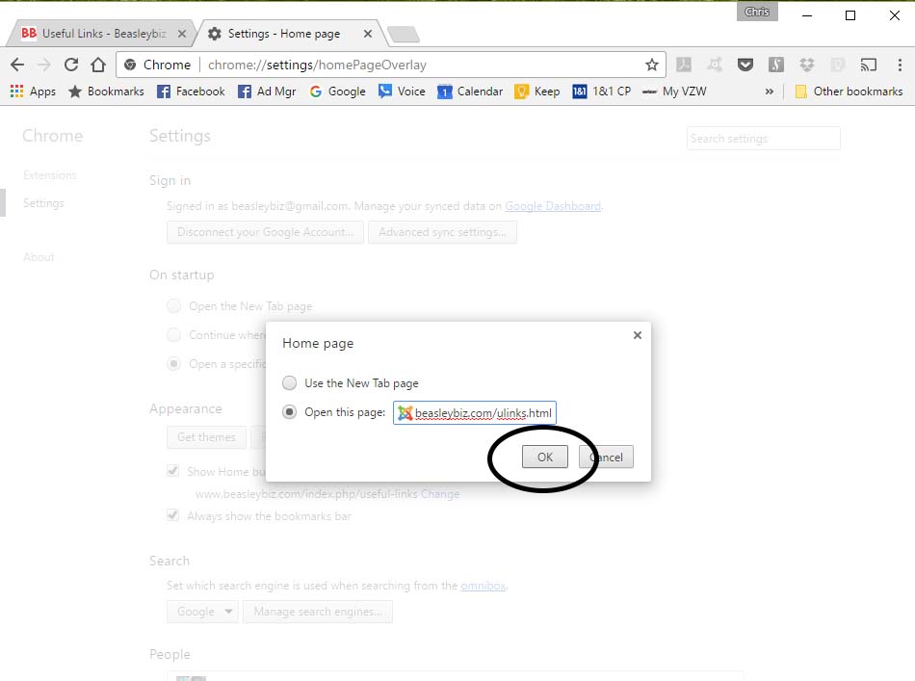Click the Search settings input box
Screen dimensions: 915x681
tap(762, 138)
